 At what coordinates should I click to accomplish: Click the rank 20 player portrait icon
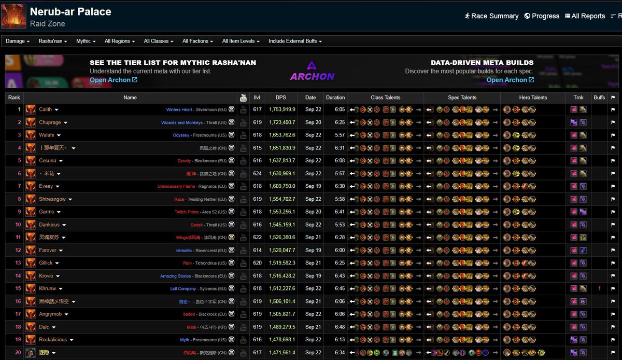(x=30, y=353)
